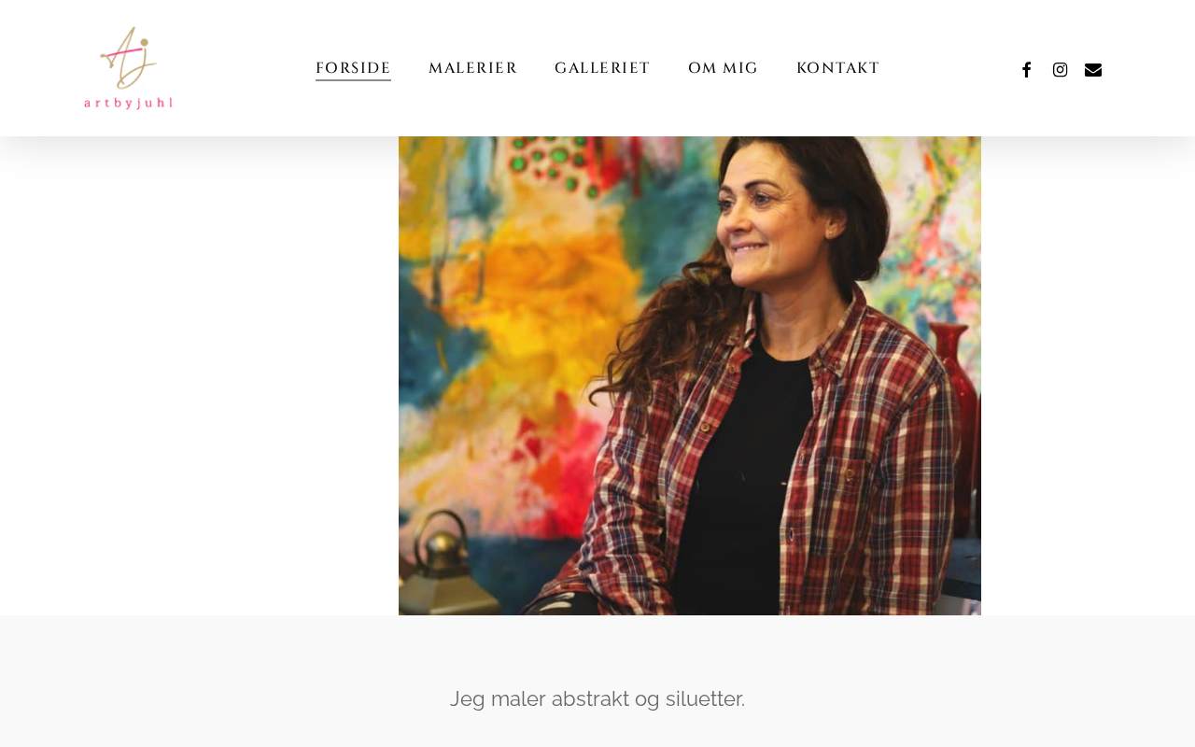Click the 'Jeg maler abstrakt og siluetter' text
Viewport: 1195px width, 747px height.
click(597, 698)
